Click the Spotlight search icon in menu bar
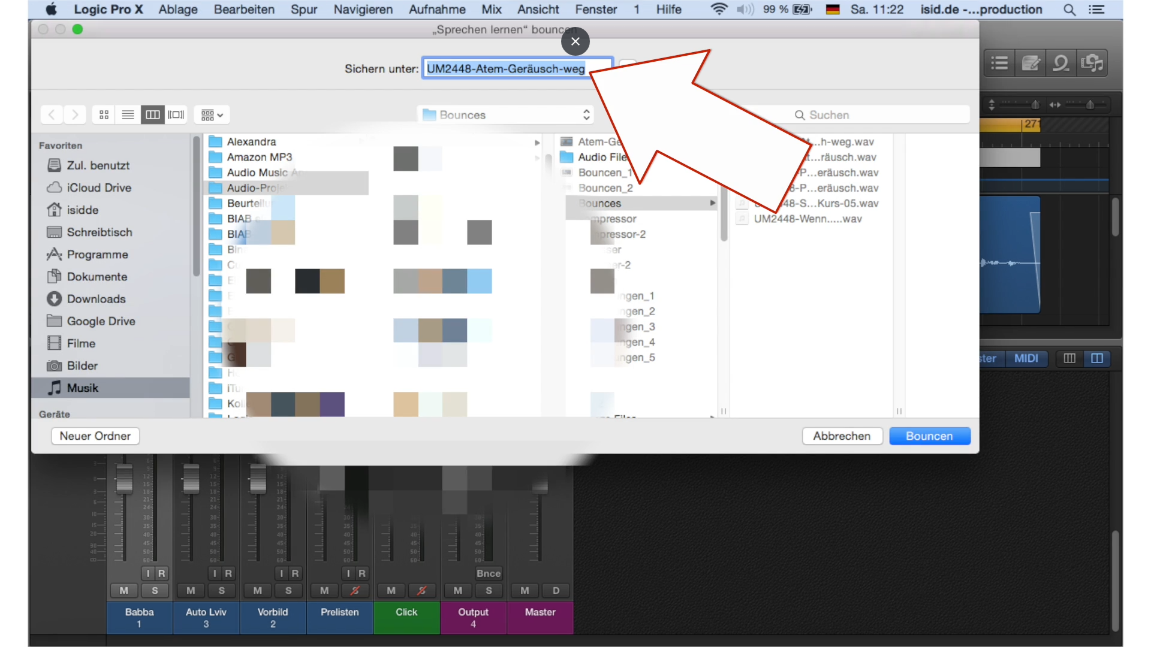The width and height of the screenshot is (1151, 647). click(x=1070, y=10)
